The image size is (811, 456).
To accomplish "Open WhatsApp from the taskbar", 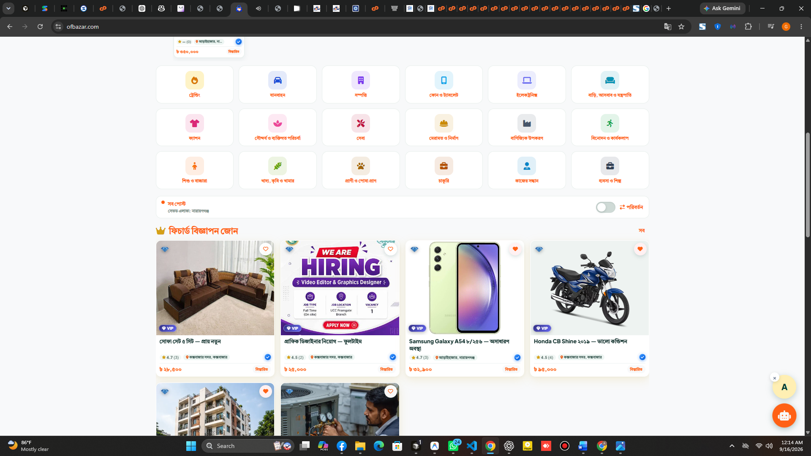I will point(453,446).
